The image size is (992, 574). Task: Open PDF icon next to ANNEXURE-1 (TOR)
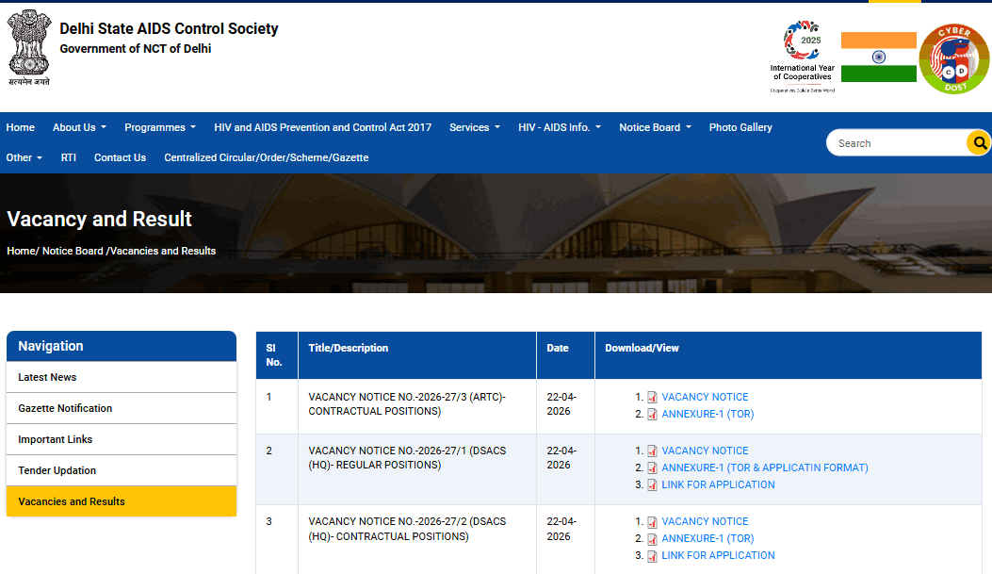pyautogui.click(x=651, y=413)
